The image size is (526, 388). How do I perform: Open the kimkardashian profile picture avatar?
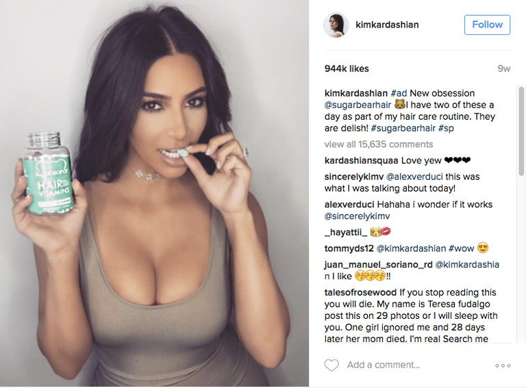336,25
